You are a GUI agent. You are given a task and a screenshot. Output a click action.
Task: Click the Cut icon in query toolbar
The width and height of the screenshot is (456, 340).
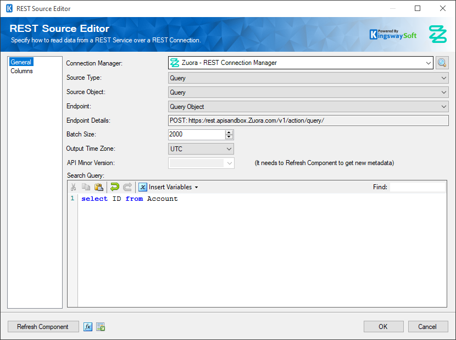tap(73, 187)
